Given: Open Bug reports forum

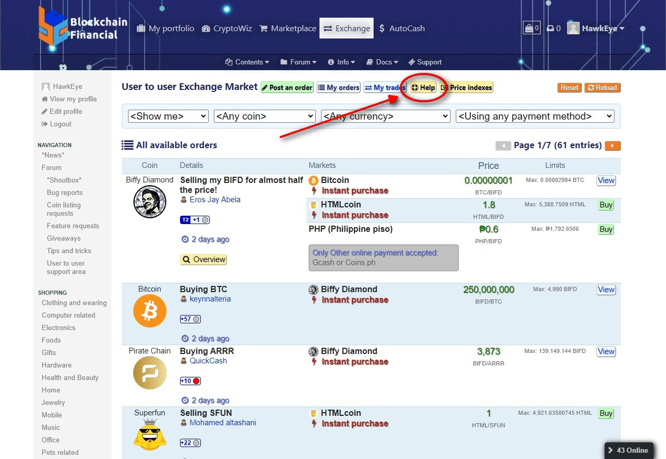Looking at the screenshot, I should (x=65, y=192).
